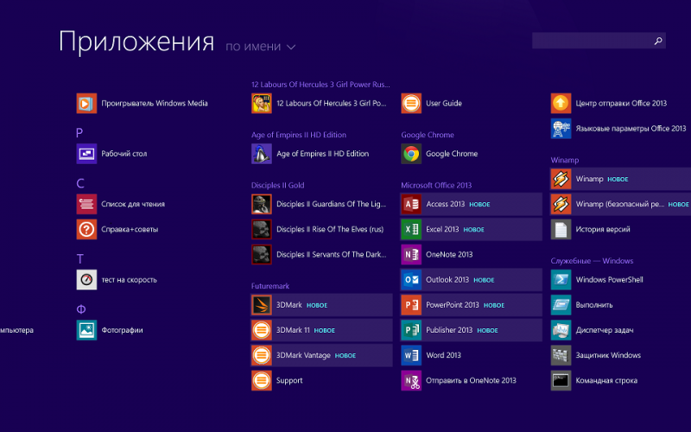
Task: Click the search magnifier button
Action: (658, 41)
